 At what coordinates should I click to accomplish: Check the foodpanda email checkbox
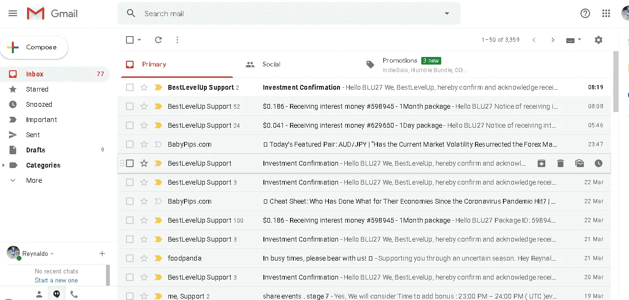[x=130, y=258]
